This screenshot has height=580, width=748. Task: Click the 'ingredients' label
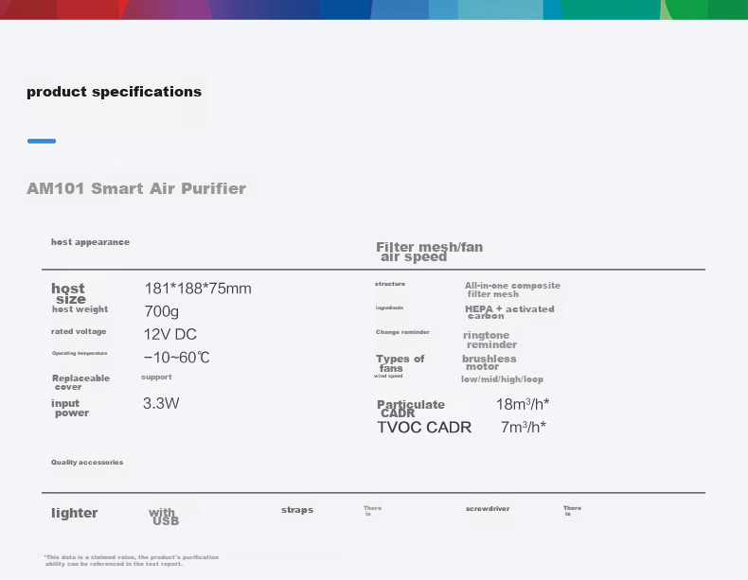coord(389,308)
